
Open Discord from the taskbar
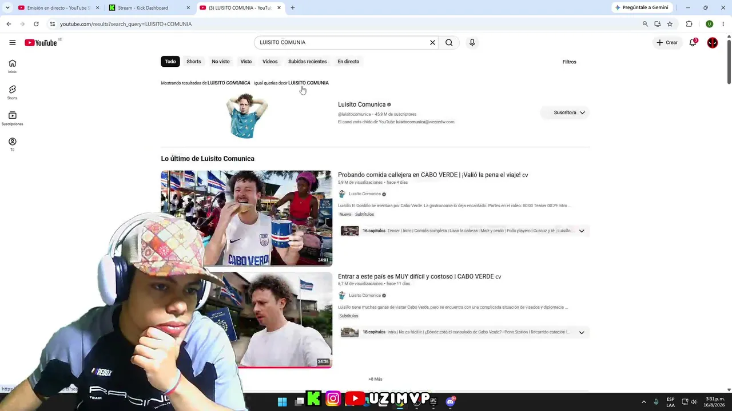pos(451,401)
